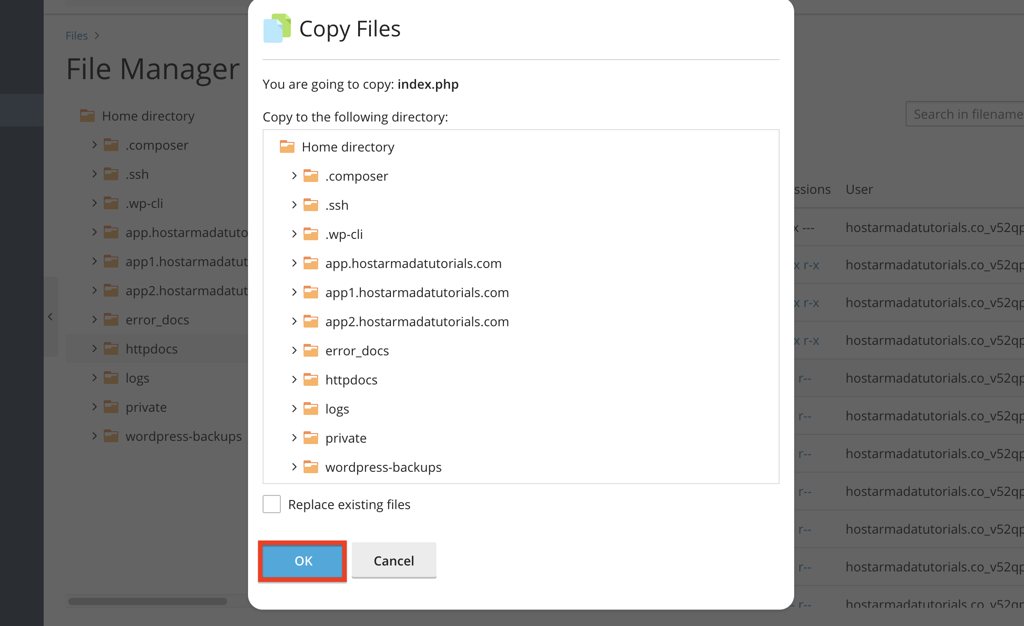
Task: Expand the .ssh folder in dialog tree
Action: coord(294,205)
